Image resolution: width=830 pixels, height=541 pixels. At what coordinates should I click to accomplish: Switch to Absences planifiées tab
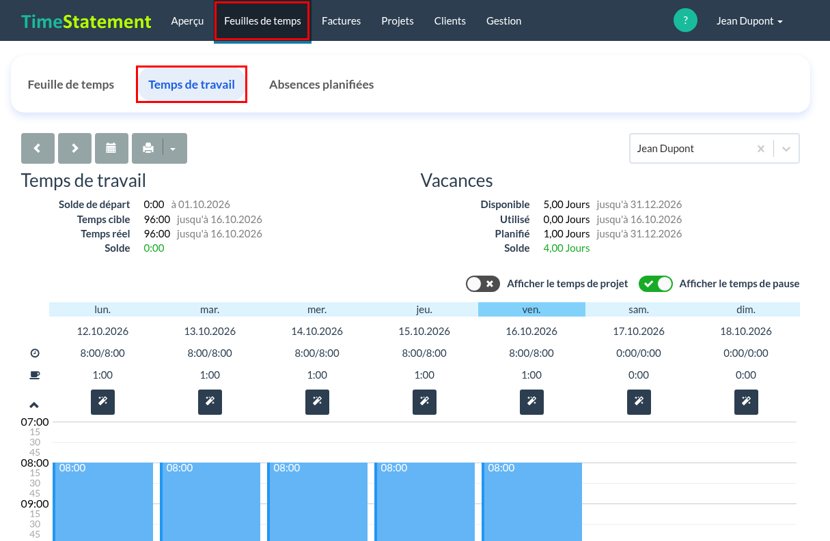[x=322, y=85]
